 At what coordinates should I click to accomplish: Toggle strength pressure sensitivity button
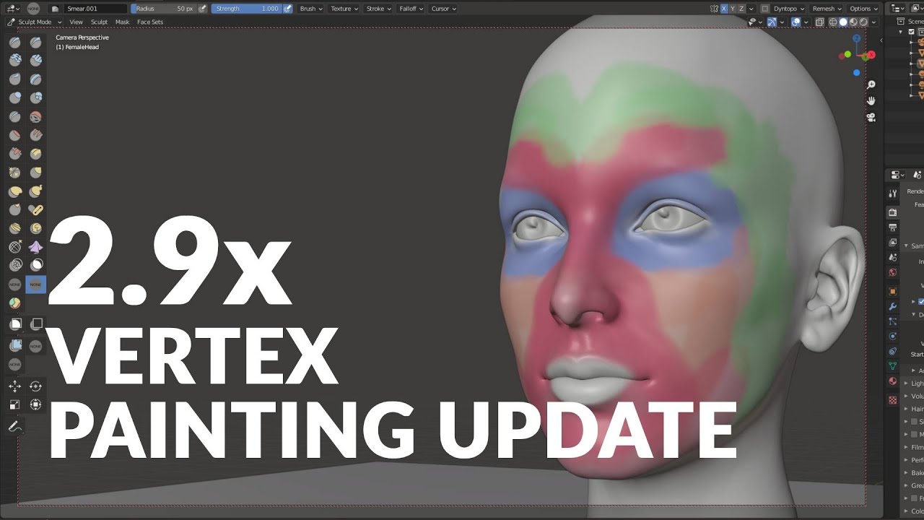coord(288,9)
